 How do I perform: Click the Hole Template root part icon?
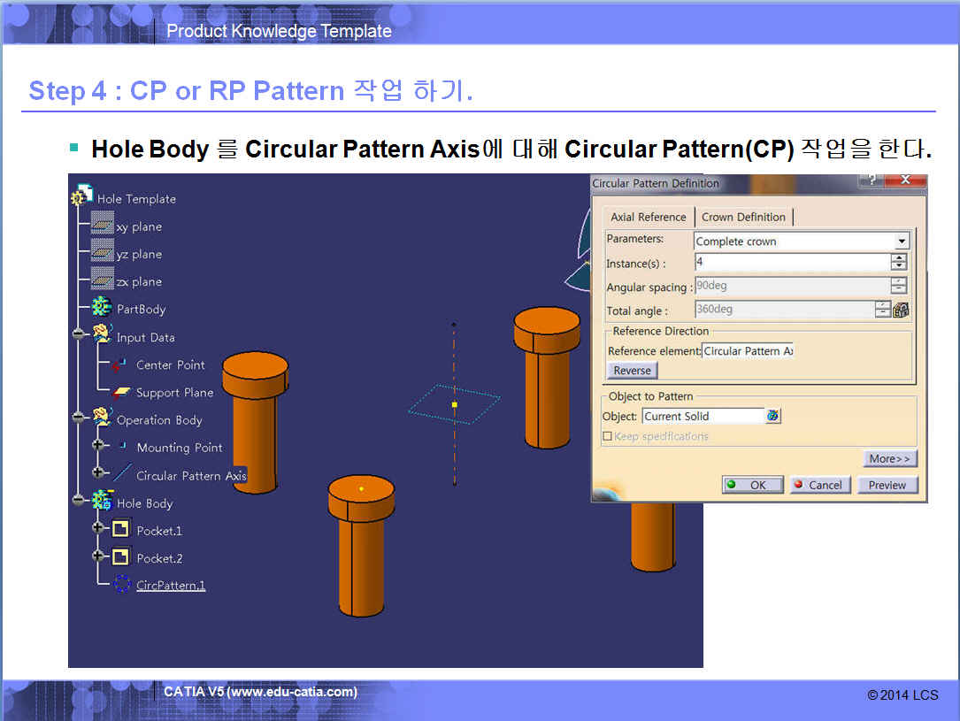coord(81,196)
